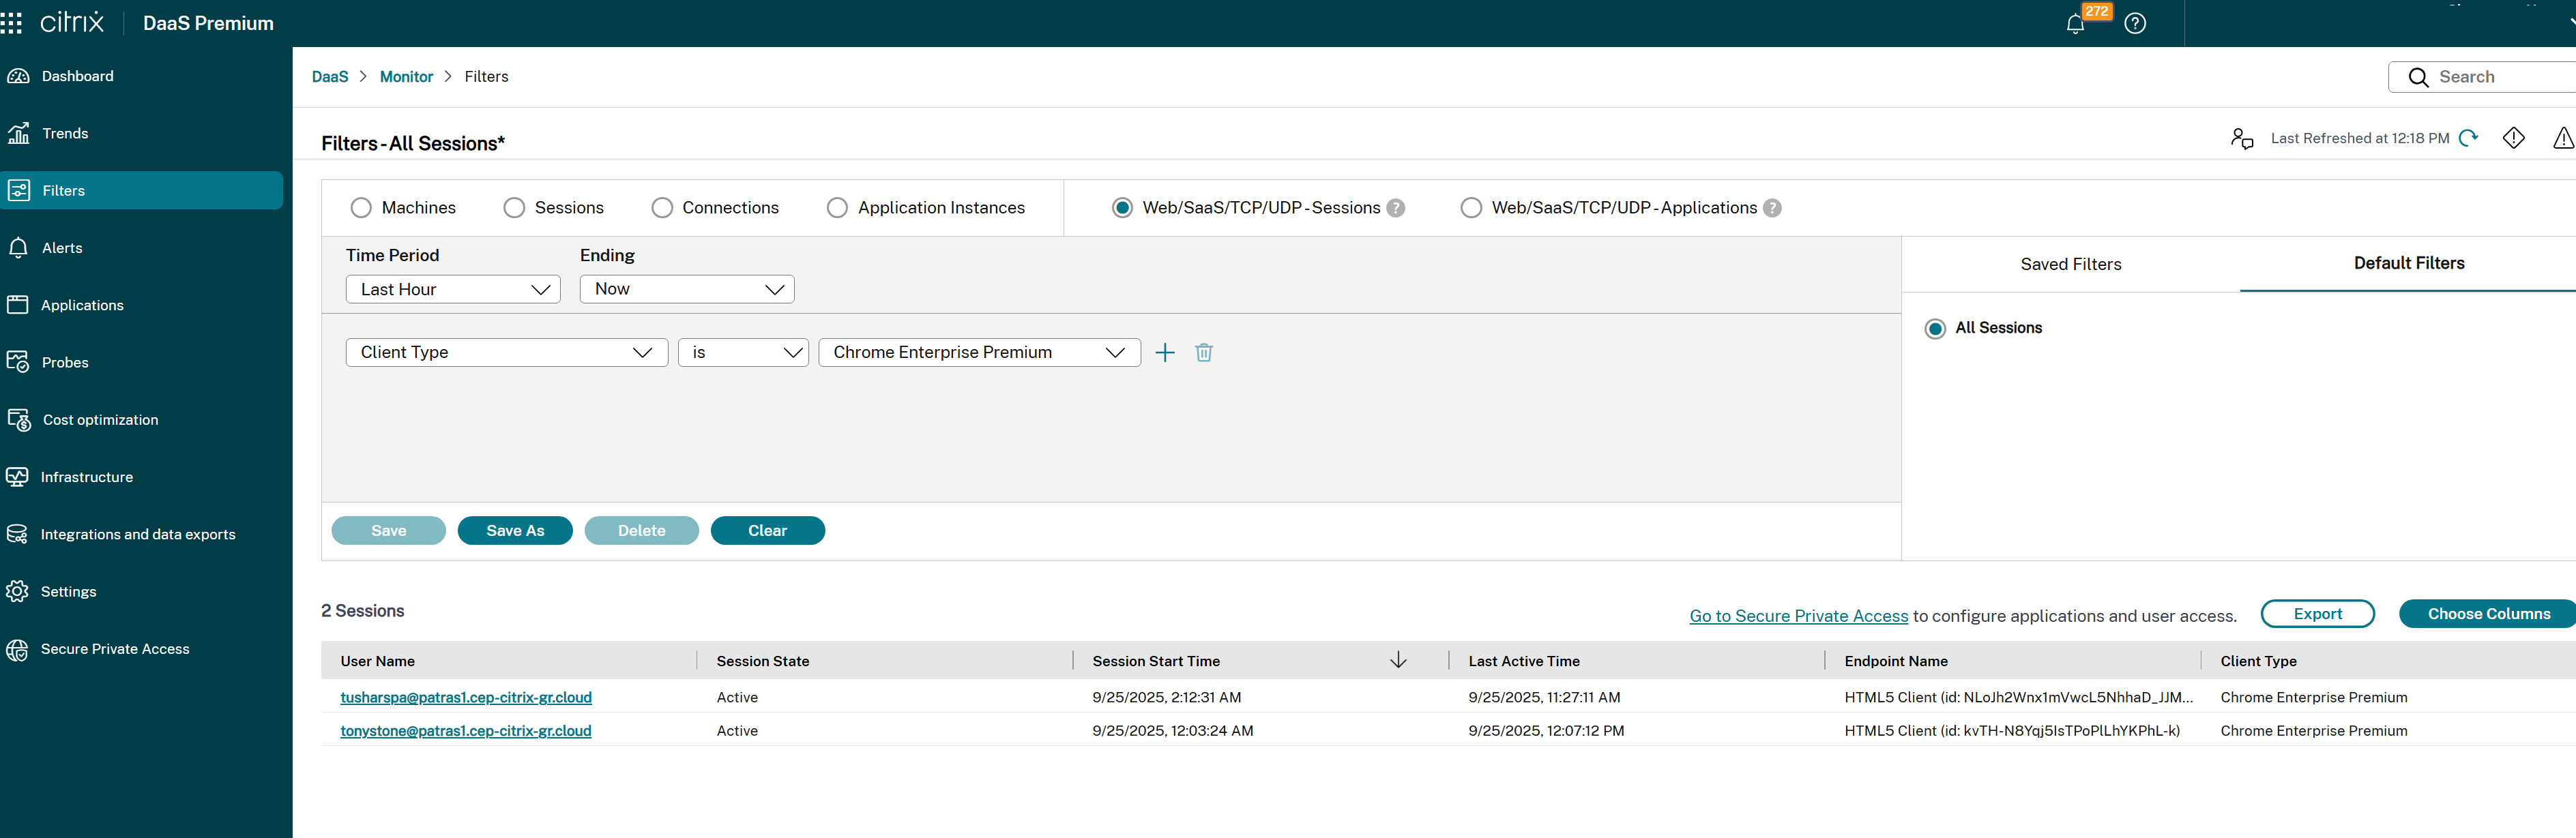The width and height of the screenshot is (2576, 838).
Task: Switch to the Saved Filters tab
Action: (2070, 264)
